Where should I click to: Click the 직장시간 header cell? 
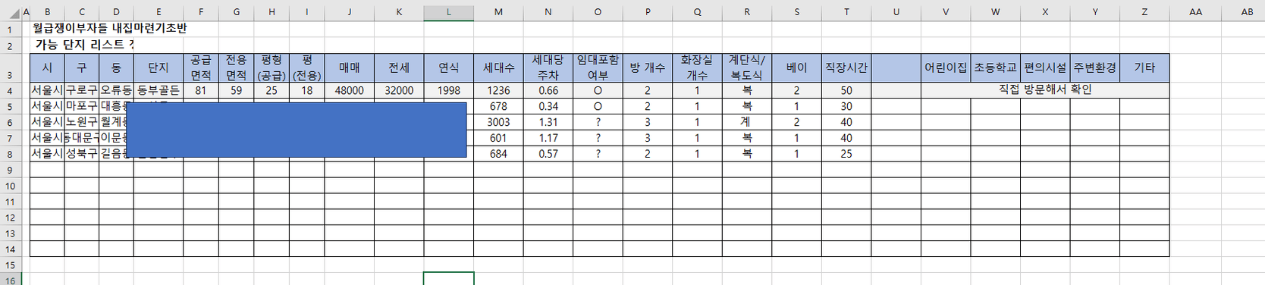846,67
